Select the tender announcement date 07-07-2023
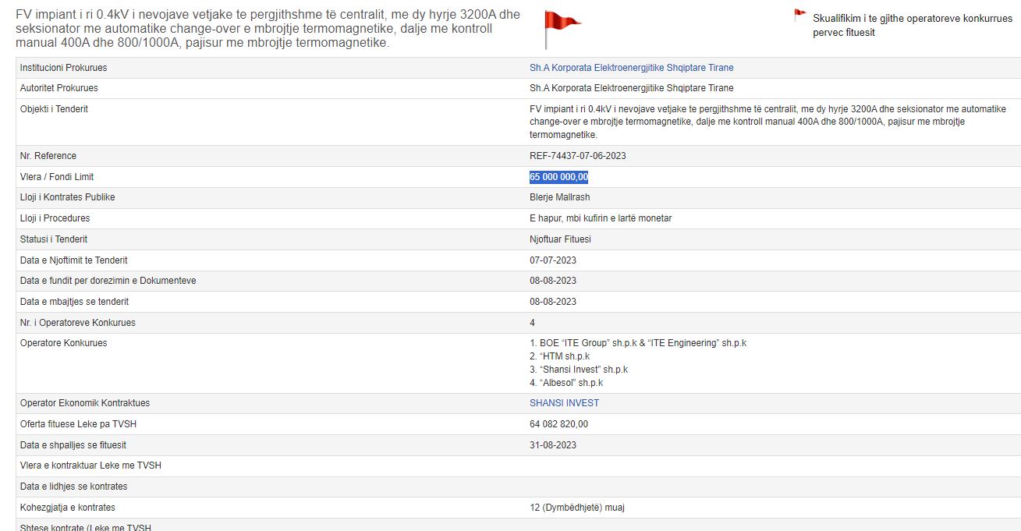Viewport: 1021px width, 531px height. click(x=553, y=260)
